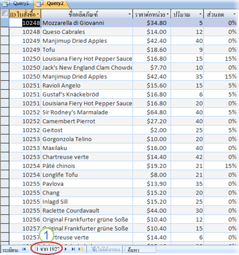The height and width of the screenshot is (255, 239).
Task: Click the Camembert Pierrot cell
Action: tap(87, 121)
